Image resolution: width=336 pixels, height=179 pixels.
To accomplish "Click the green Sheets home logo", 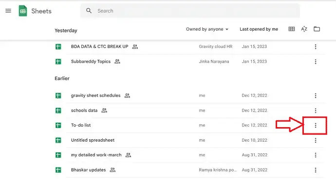I will tap(23, 11).
